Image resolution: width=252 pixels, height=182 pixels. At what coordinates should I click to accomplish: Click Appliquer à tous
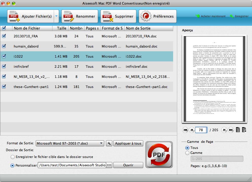pos(128,143)
